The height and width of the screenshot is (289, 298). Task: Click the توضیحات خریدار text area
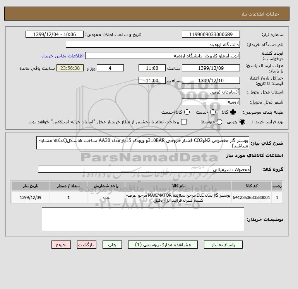[143, 219]
